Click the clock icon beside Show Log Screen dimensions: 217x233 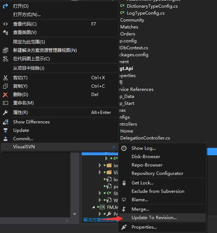click(124, 148)
